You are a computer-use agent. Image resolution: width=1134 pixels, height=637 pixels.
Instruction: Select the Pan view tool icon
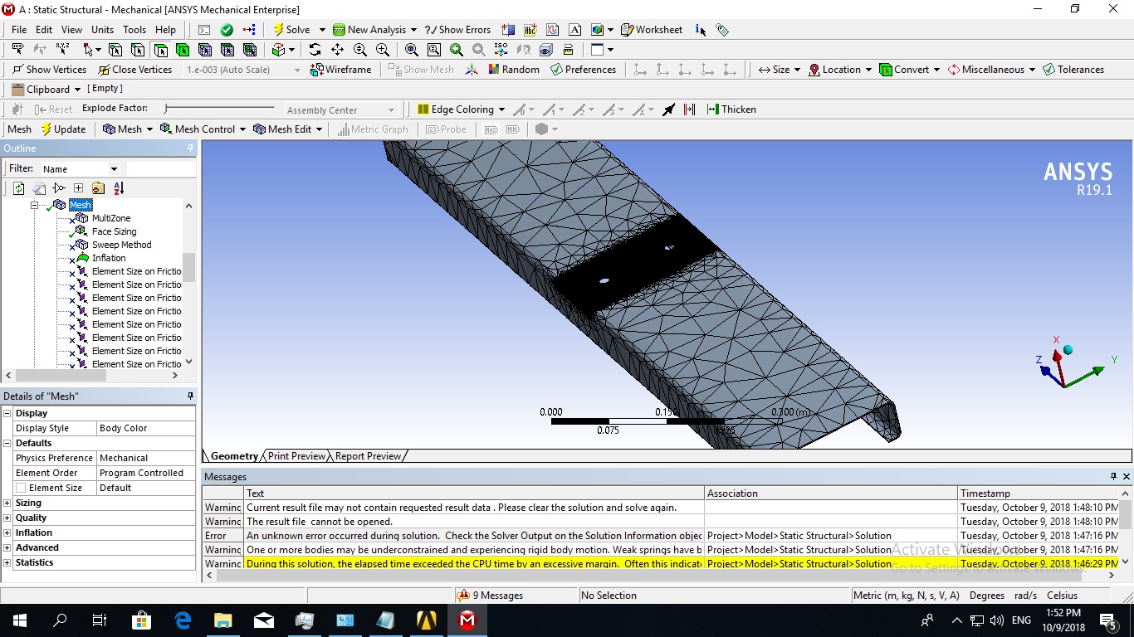[x=337, y=50]
